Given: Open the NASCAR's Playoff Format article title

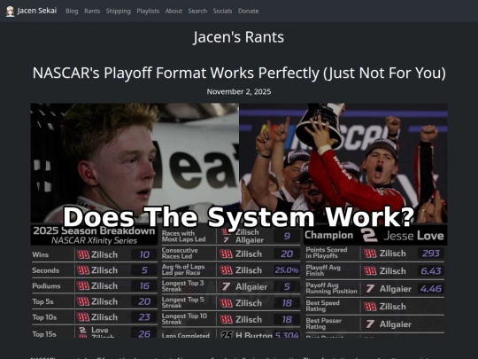Looking at the screenshot, I should pyautogui.click(x=239, y=73).
